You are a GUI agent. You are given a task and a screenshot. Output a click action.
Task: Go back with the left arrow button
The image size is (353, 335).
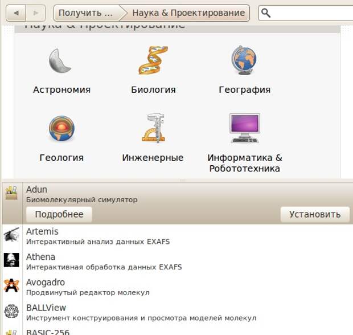tap(16, 13)
